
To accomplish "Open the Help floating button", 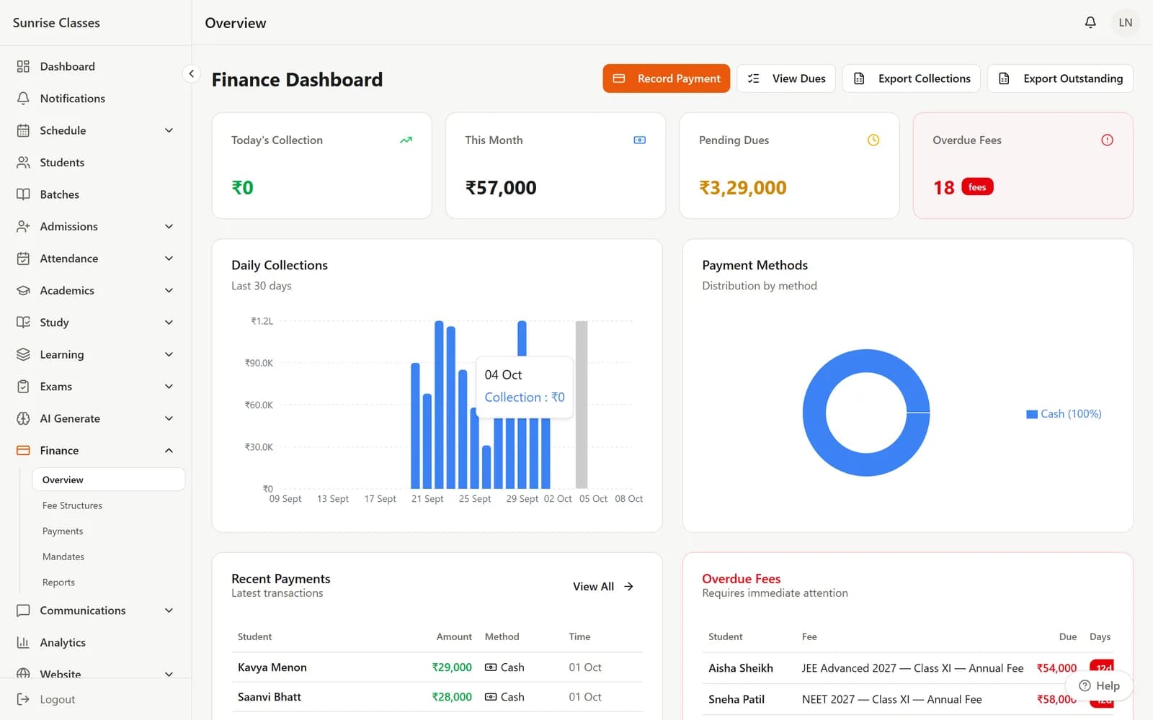I will pyautogui.click(x=1099, y=685).
